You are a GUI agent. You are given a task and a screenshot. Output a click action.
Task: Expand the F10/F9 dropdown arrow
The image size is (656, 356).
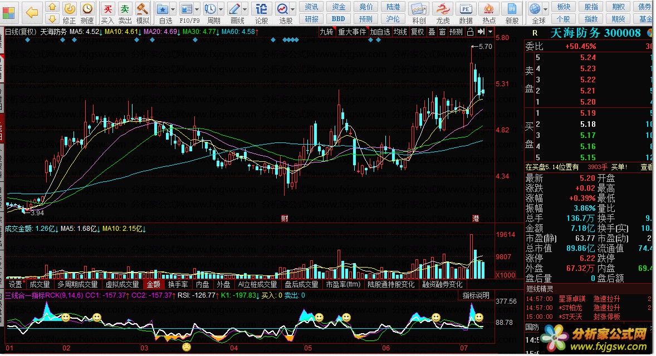pos(197,9)
